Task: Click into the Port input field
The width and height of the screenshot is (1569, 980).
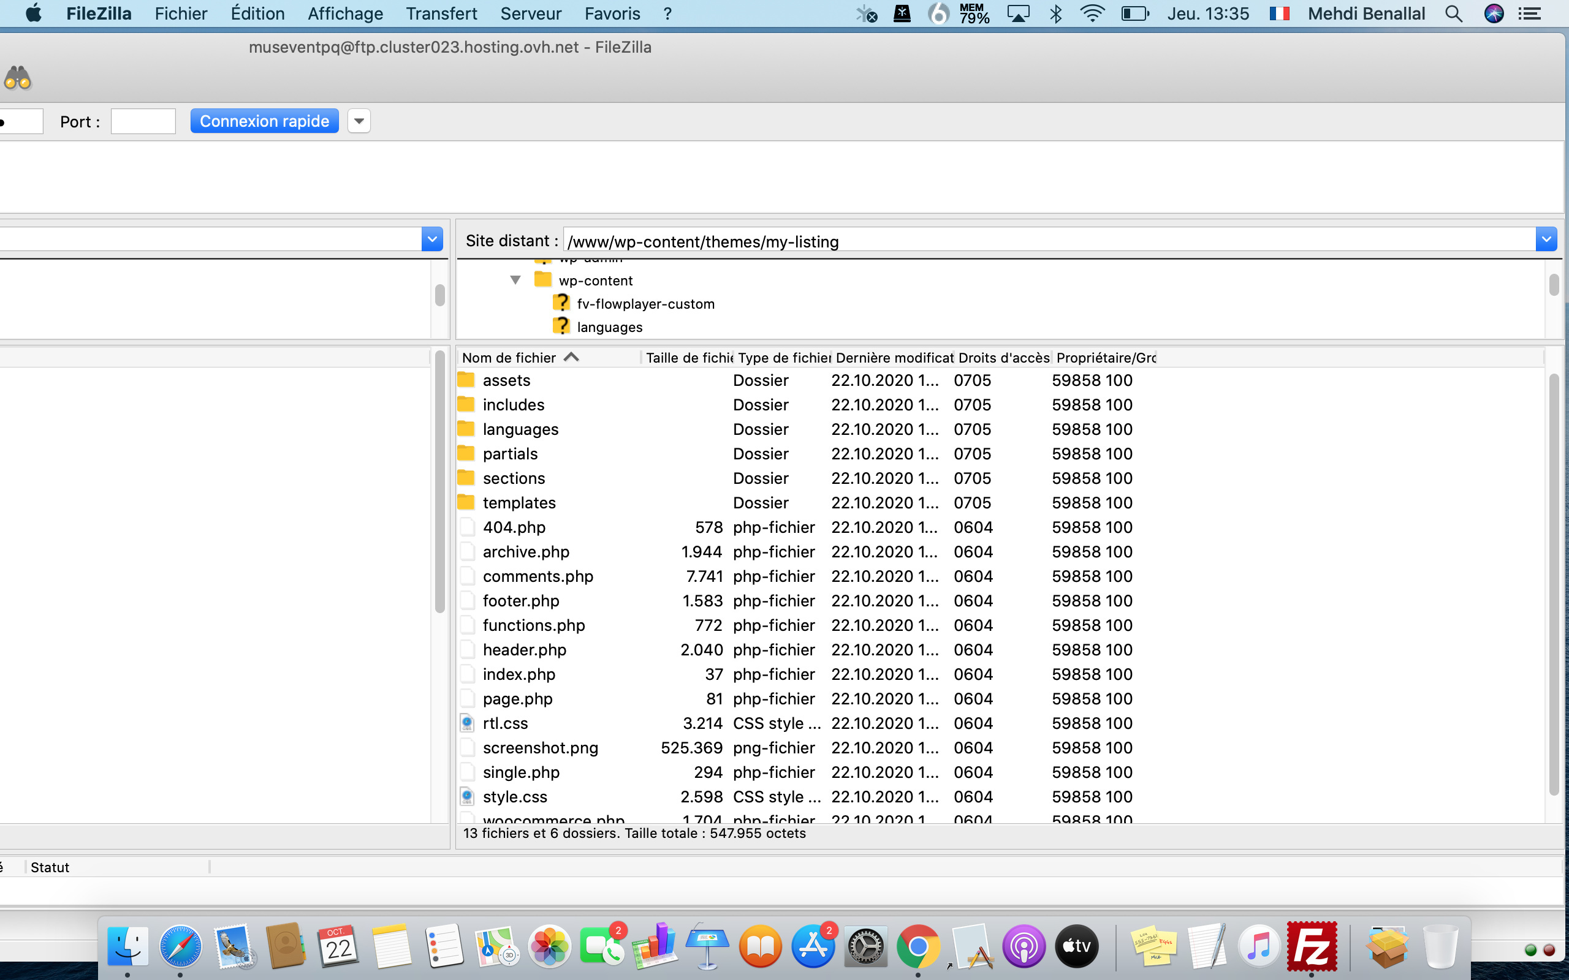Action: tap(143, 121)
